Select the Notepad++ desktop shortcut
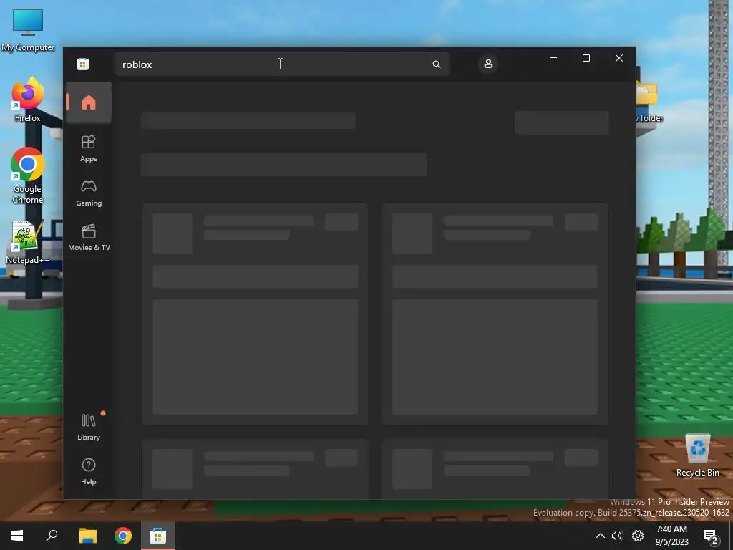Image resolution: width=733 pixels, height=550 pixels. 28,243
